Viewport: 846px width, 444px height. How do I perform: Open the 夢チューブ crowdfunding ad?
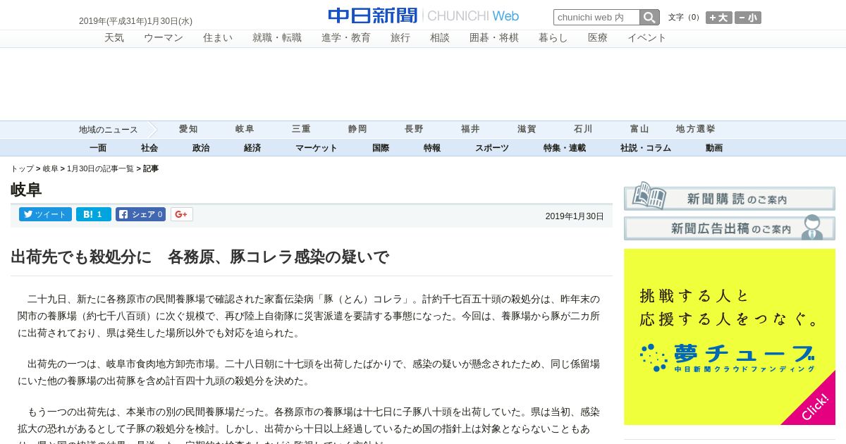[730, 337]
